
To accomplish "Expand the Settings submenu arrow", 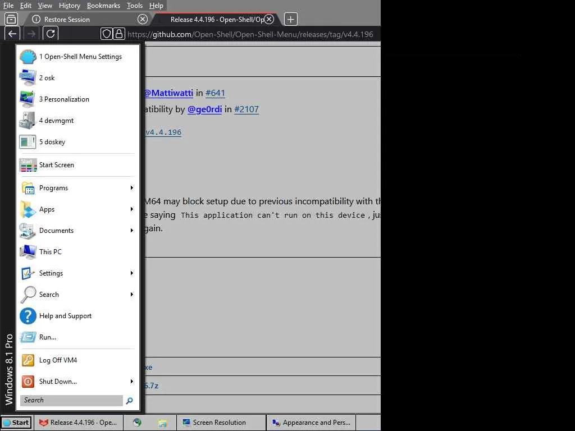I will (131, 273).
